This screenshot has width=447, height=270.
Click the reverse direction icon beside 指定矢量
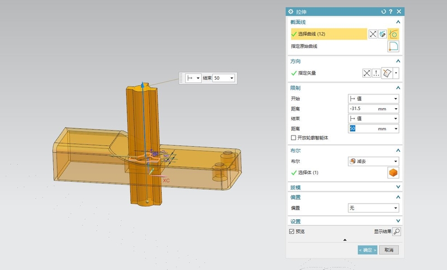[x=367, y=73]
